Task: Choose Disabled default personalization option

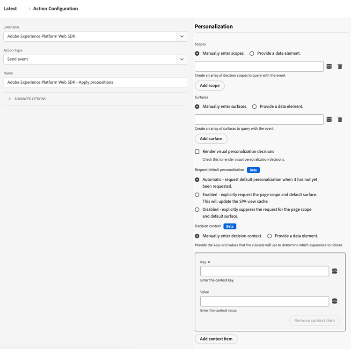Action: point(197,210)
